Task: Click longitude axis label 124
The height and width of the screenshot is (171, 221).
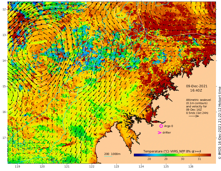Action: (x=141, y=167)
